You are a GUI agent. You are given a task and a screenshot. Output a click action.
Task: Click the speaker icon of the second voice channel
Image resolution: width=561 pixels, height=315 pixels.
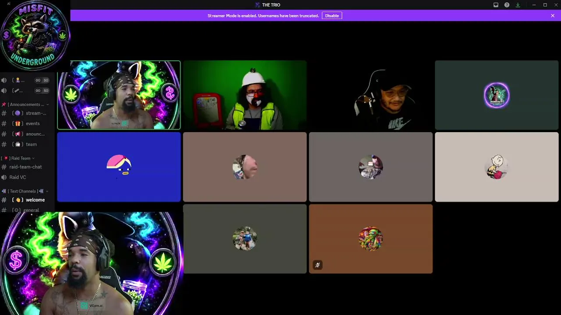click(4, 91)
